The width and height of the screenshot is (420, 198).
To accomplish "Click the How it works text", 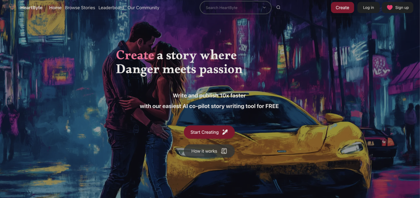I will 204,151.
